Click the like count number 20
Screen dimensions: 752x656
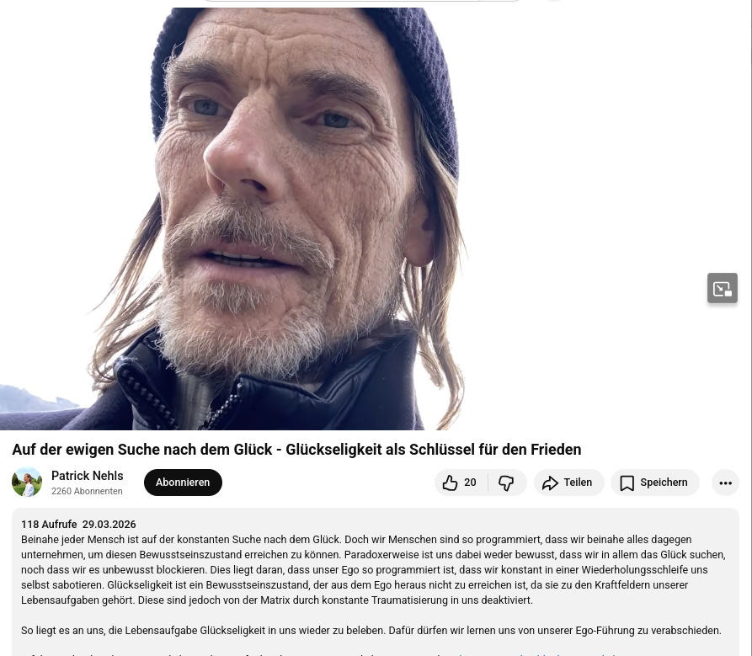(470, 483)
